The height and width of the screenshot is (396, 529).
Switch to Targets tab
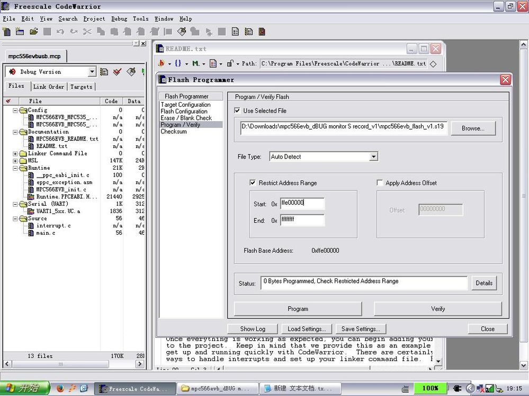(x=81, y=87)
